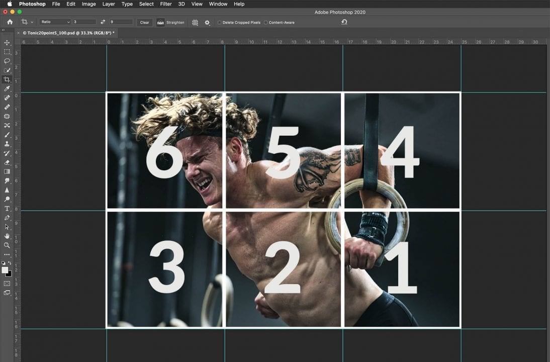550x362 pixels.
Task: Click the Tonic20point5_100.psd document tab
Action: coord(68,32)
